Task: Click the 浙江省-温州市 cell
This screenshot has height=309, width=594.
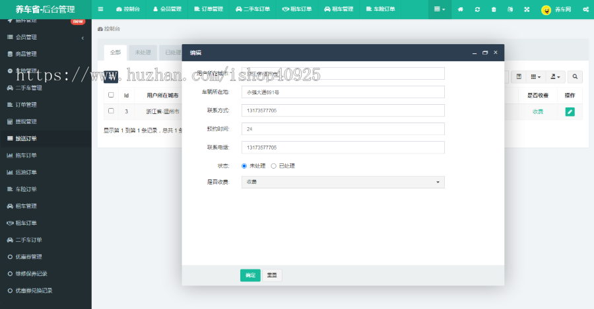Action: [x=162, y=111]
